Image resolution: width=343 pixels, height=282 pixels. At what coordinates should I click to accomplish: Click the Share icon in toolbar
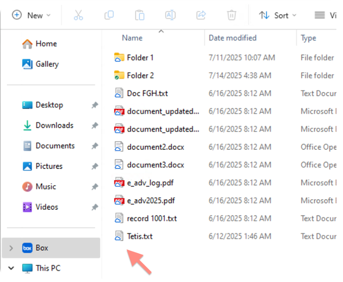coord(201,15)
